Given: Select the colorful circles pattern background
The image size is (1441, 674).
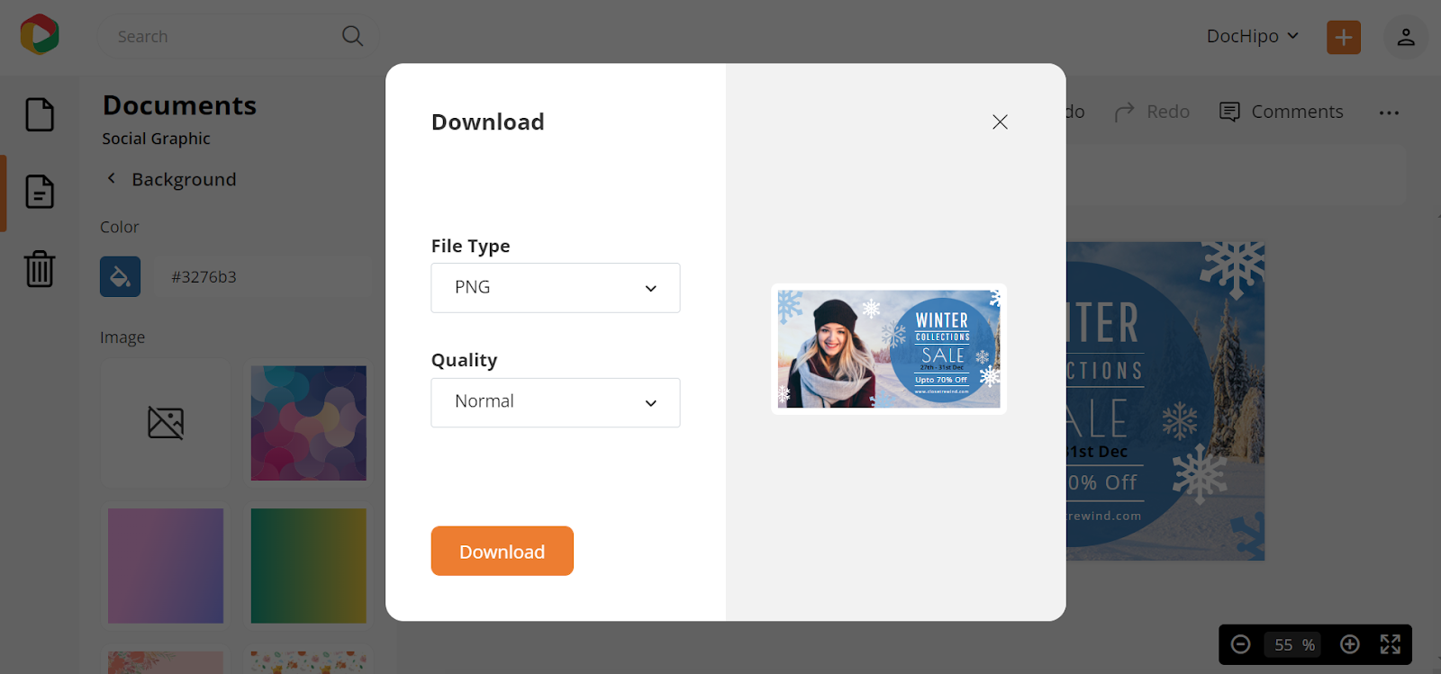Looking at the screenshot, I should 309,423.
